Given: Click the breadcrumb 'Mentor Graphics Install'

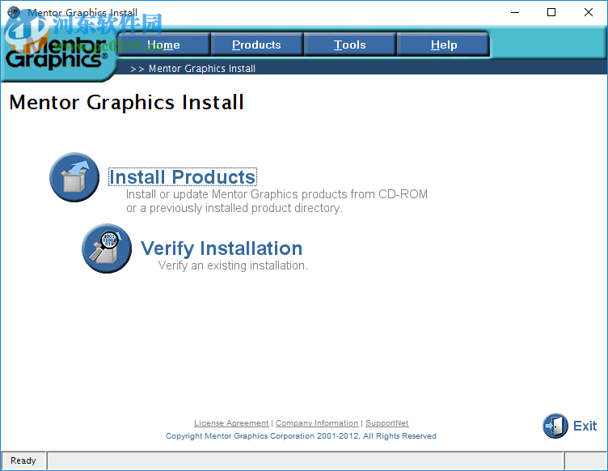Looking at the screenshot, I should click(202, 68).
